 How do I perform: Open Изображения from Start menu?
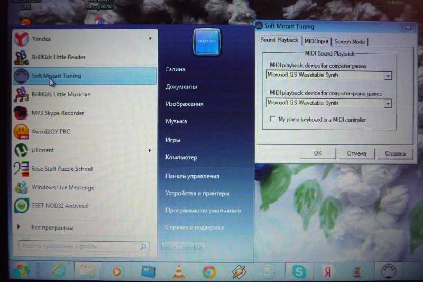(x=184, y=104)
